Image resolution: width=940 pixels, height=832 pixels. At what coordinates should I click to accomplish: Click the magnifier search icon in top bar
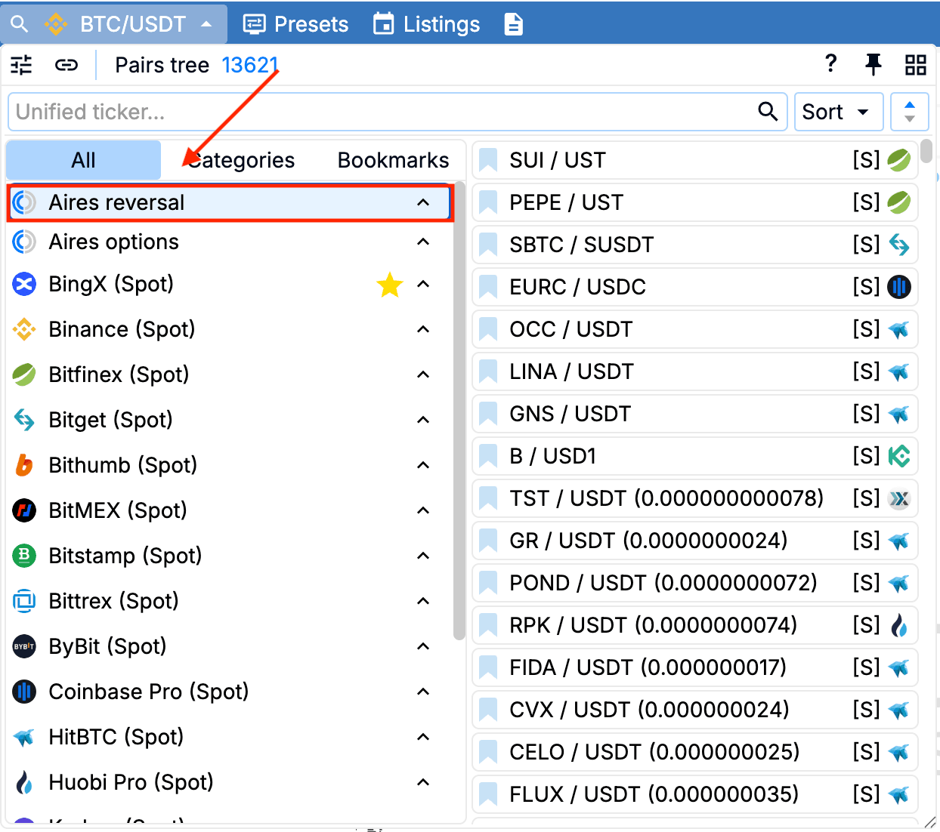[20, 24]
